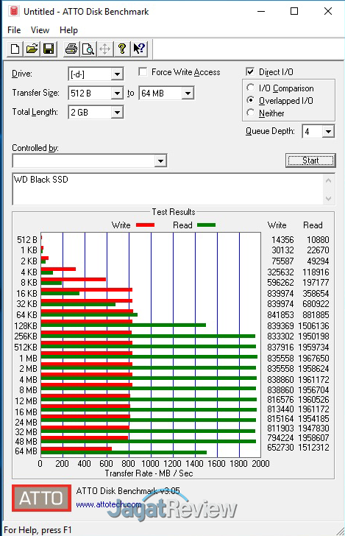Open the www.attotech.com link

[x=109, y=504]
